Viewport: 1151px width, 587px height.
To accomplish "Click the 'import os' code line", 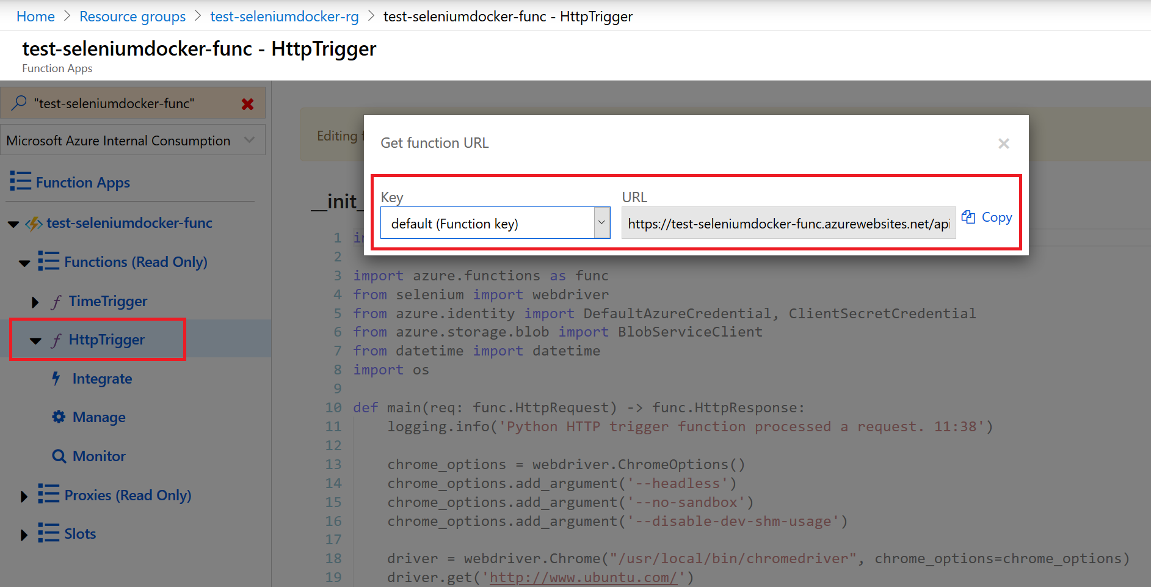I will 391,370.
